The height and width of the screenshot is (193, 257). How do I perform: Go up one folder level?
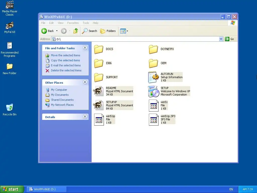[x=76, y=31]
